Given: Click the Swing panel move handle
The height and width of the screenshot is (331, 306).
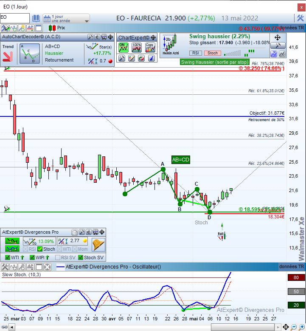Looking at the screenshot, I should pyautogui.click(x=278, y=37).
